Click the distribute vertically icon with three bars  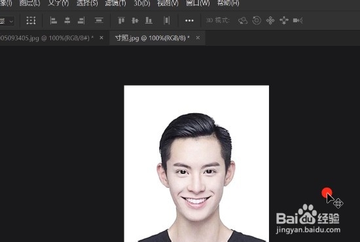coord(99,21)
